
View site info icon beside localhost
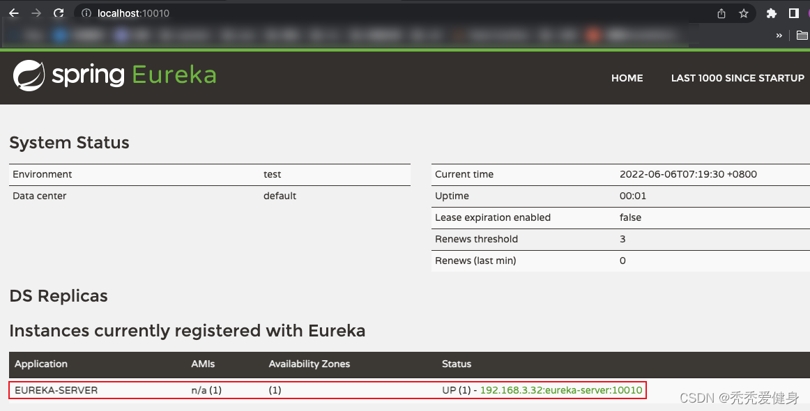point(86,13)
